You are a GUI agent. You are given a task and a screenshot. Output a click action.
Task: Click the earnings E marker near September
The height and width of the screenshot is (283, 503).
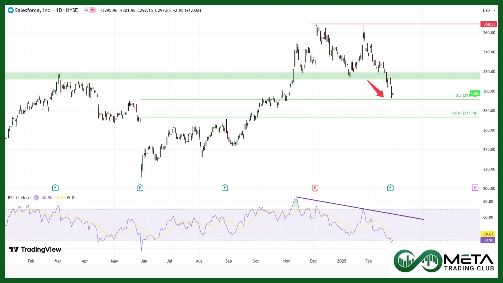click(x=225, y=188)
